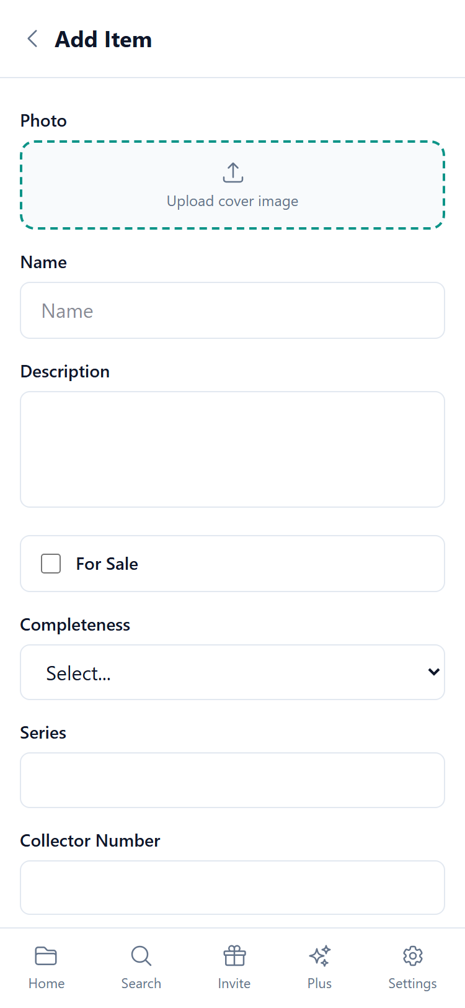Switch to the Invite tab
Image resolution: width=465 pixels, height=1008 pixels.
(x=234, y=965)
